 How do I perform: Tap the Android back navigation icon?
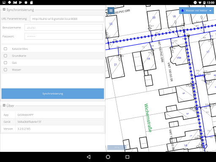(89, 157)
